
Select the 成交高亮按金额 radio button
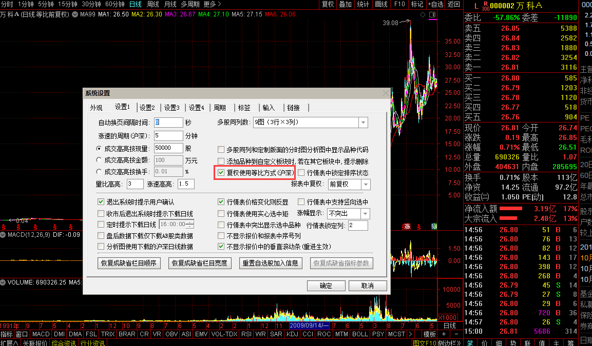[x=99, y=160]
